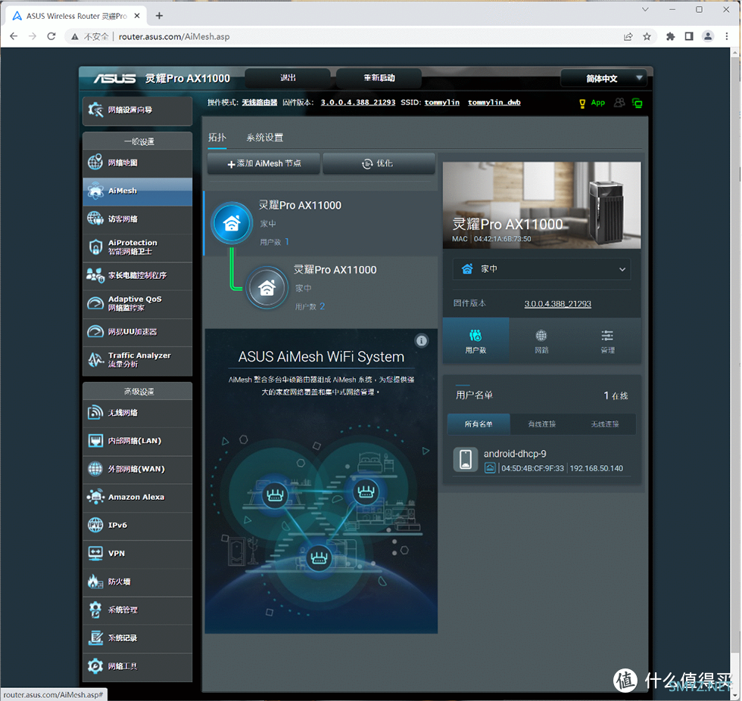The width and height of the screenshot is (742, 701).
Task: Click the Traffic Analyzer icon
Action: [95, 359]
